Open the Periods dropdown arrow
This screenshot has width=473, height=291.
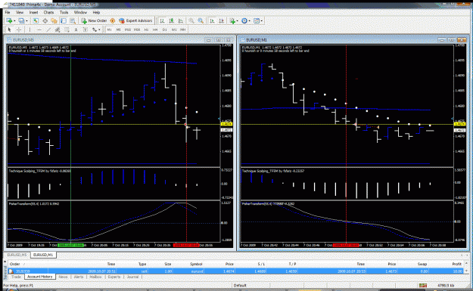[249, 21]
